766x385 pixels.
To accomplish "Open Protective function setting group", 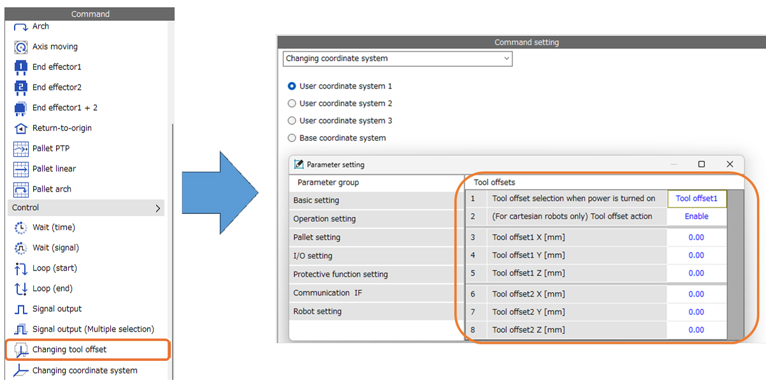I will click(377, 274).
